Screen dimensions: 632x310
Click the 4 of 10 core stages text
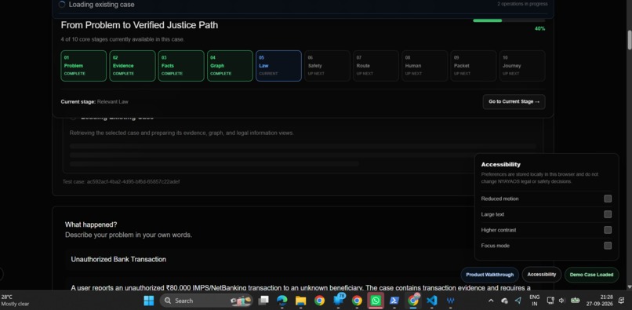122,39
